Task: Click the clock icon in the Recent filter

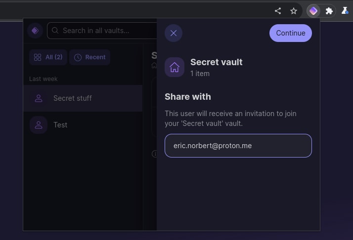Action: coord(78,57)
